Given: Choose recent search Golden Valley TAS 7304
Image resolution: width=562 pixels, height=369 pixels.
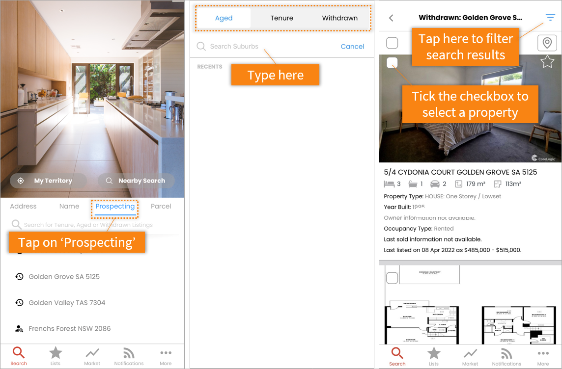Looking at the screenshot, I should tap(67, 303).
